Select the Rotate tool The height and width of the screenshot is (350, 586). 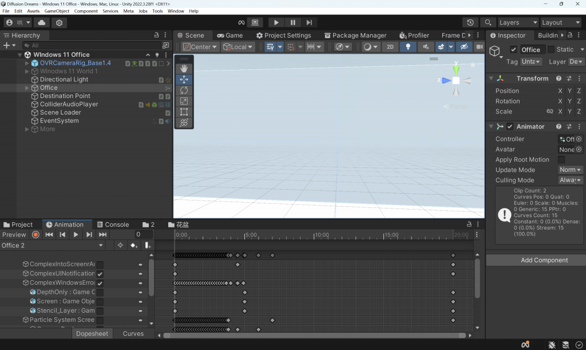pyautogui.click(x=184, y=90)
